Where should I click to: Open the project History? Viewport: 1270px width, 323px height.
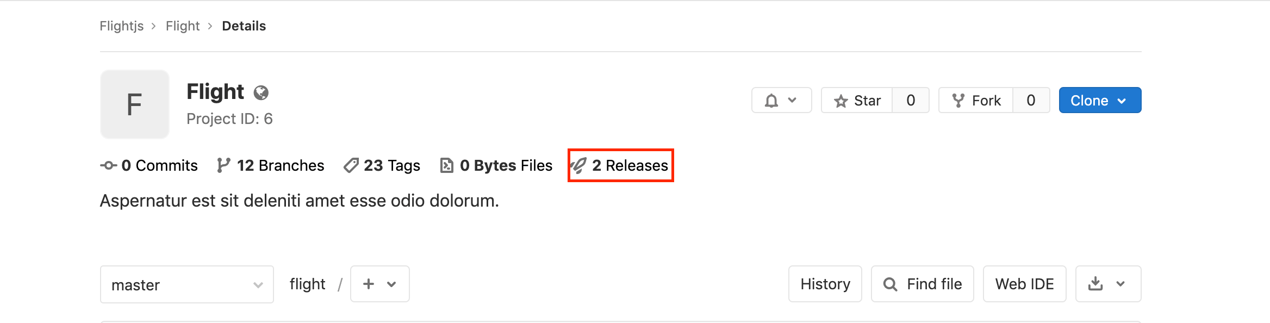pos(825,283)
